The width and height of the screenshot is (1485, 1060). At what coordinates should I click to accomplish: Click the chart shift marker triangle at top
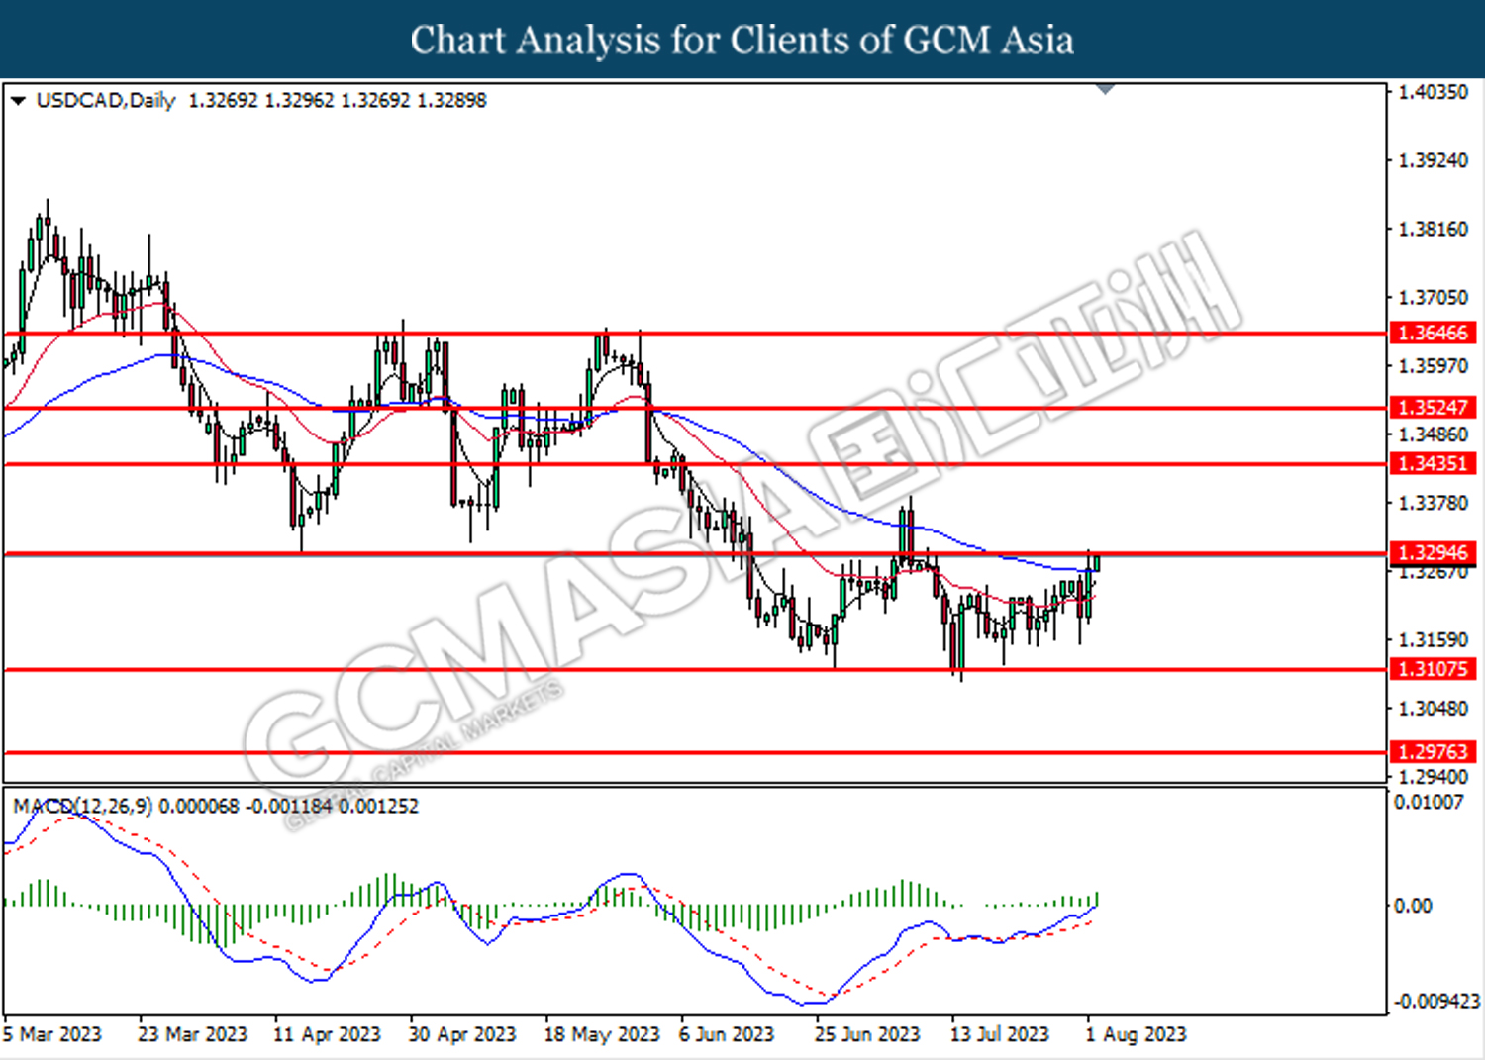[1106, 90]
